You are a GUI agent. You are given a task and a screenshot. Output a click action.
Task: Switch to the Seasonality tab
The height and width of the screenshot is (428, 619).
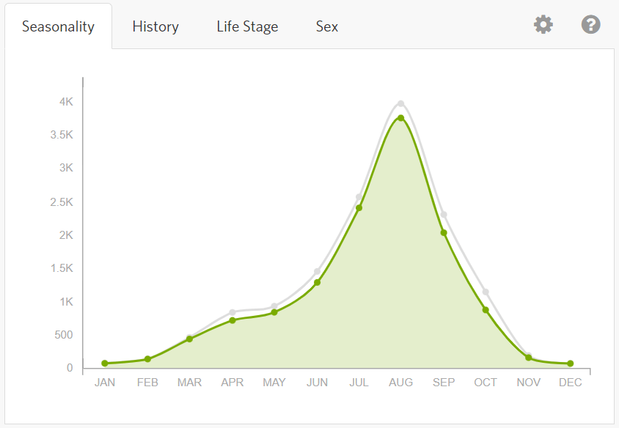pos(58,27)
